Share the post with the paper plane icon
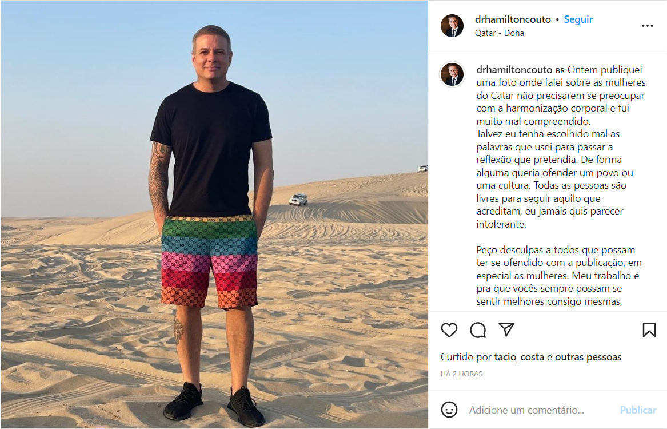The image size is (667, 429). tap(506, 329)
